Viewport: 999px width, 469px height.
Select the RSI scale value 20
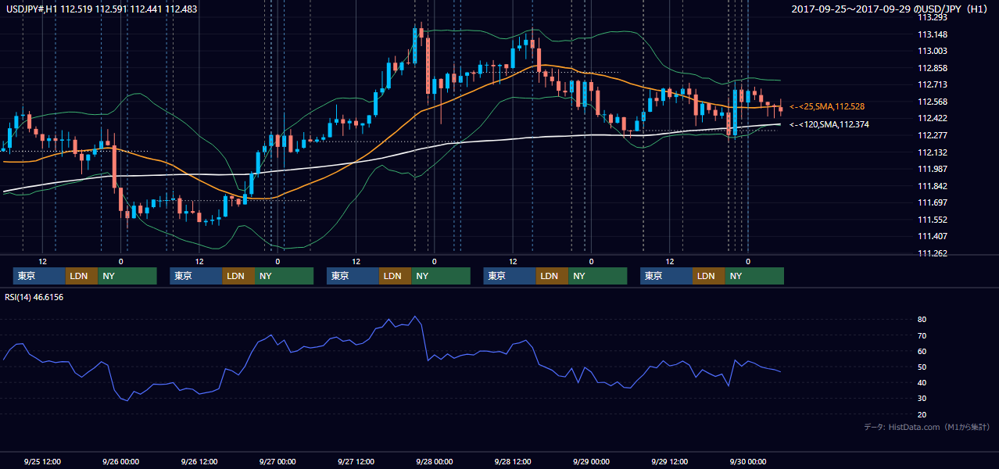click(x=922, y=414)
